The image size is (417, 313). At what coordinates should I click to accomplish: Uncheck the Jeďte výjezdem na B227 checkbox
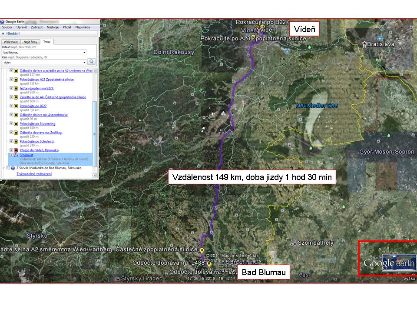(11, 88)
